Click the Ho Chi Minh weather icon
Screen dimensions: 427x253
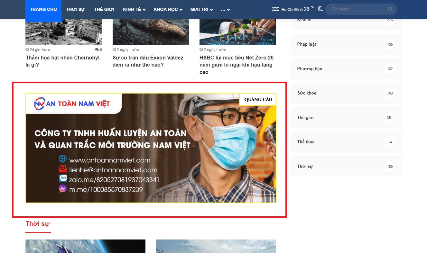275,9
